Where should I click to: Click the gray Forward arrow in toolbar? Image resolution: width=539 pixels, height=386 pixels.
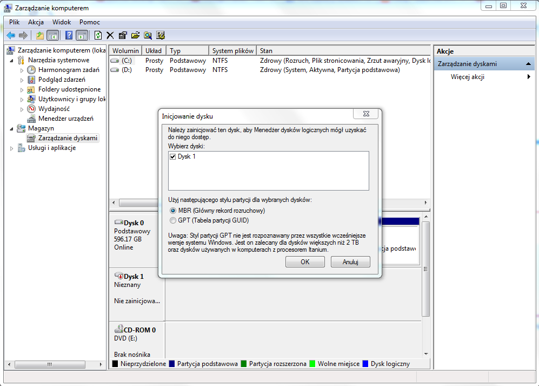[23, 35]
